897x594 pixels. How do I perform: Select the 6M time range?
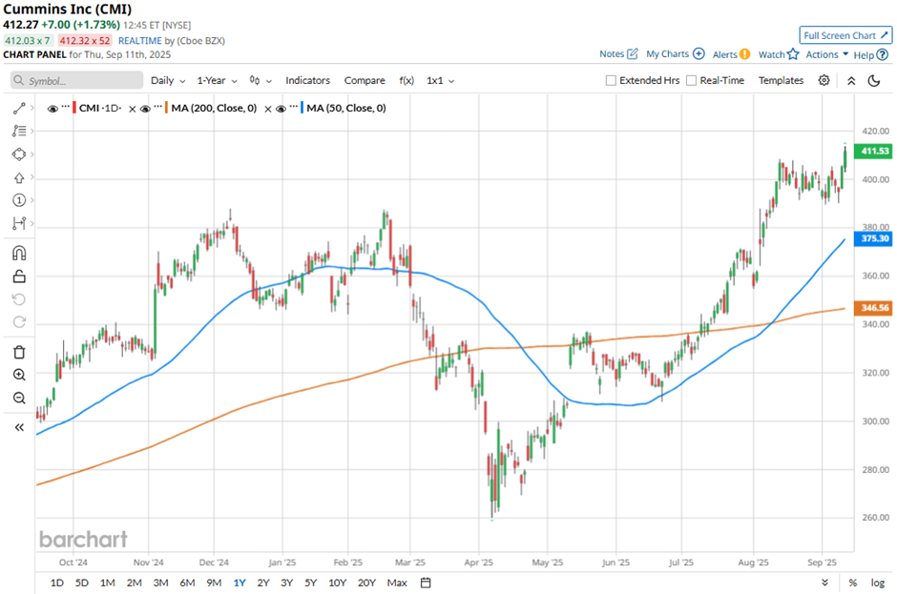point(187,583)
